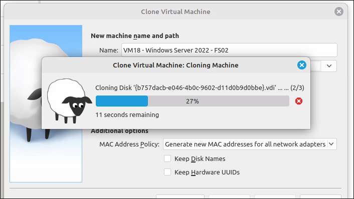
Task: Expand the path dropdown arrow below Name
Action: tap(329, 66)
